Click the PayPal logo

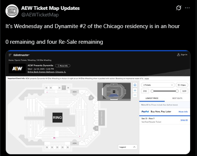145,112
